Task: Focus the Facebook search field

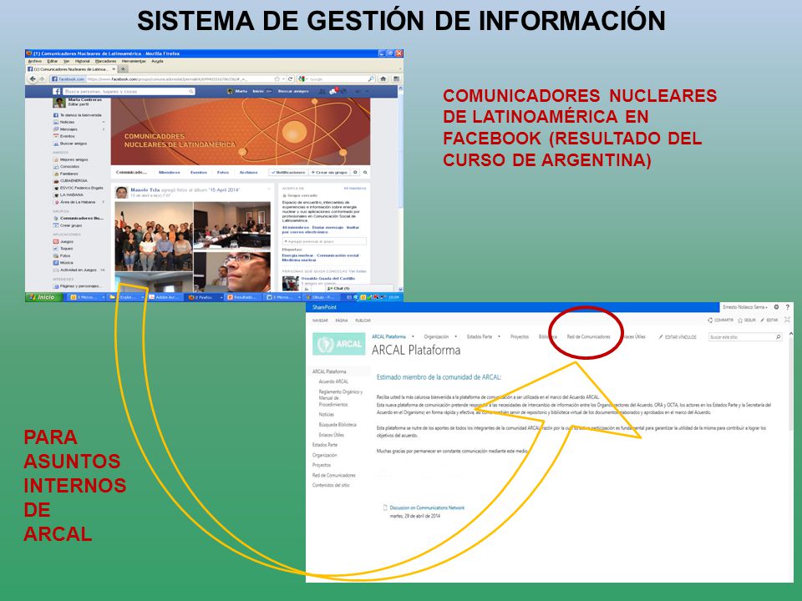Action: (129, 91)
